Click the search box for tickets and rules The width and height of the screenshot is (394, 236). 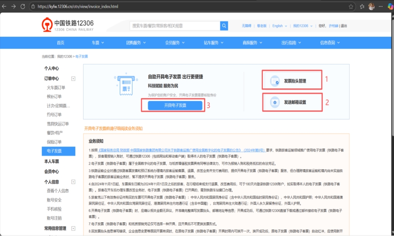pyautogui.click(x=175, y=26)
